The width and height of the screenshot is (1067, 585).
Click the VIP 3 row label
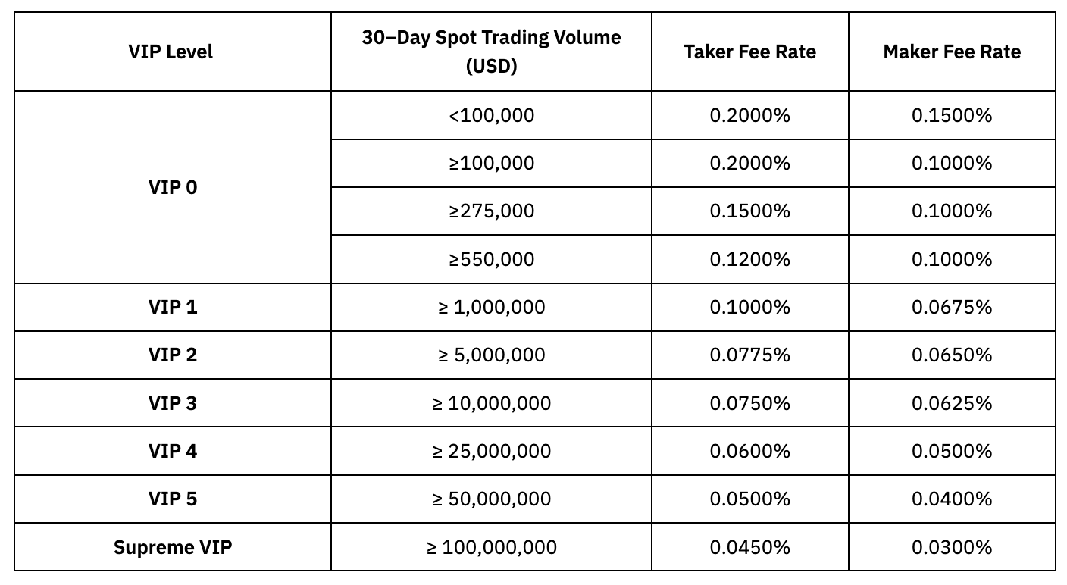click(x=173, y=402)
